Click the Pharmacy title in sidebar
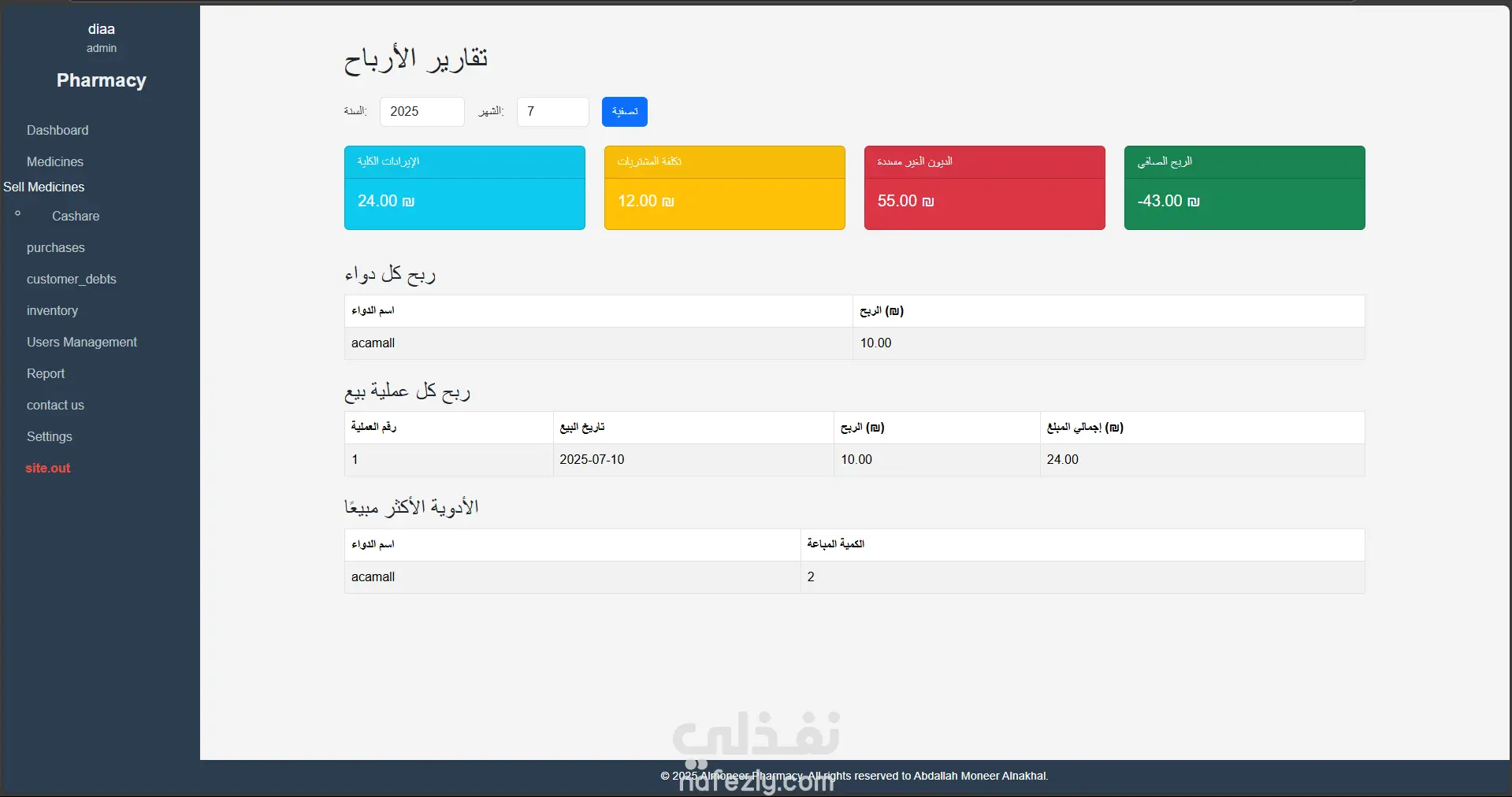 click(102, 80)
